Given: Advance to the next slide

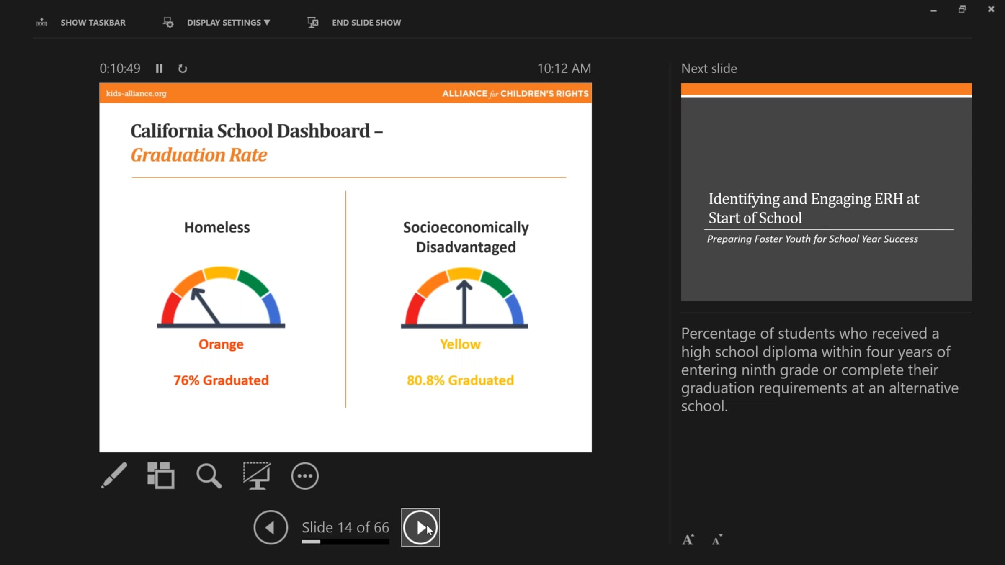Looking at the screenshot, I should tap(420, 527).
